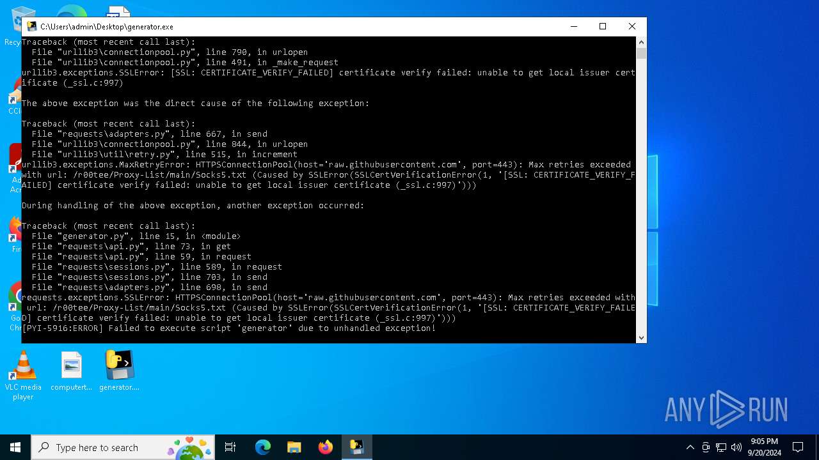Launch Microsoft Edge from taskbar
Viewport: 819px width, 460px height.
pos(263,447)
